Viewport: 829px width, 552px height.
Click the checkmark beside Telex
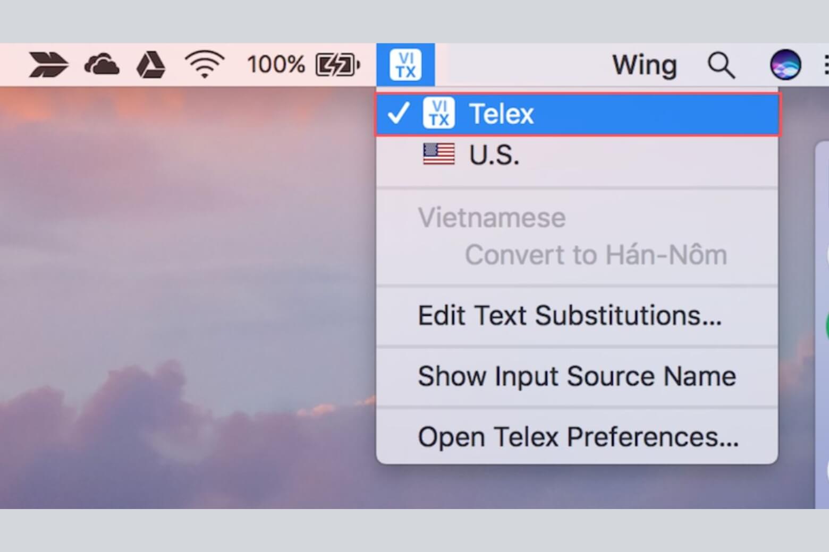click(398, 113)
